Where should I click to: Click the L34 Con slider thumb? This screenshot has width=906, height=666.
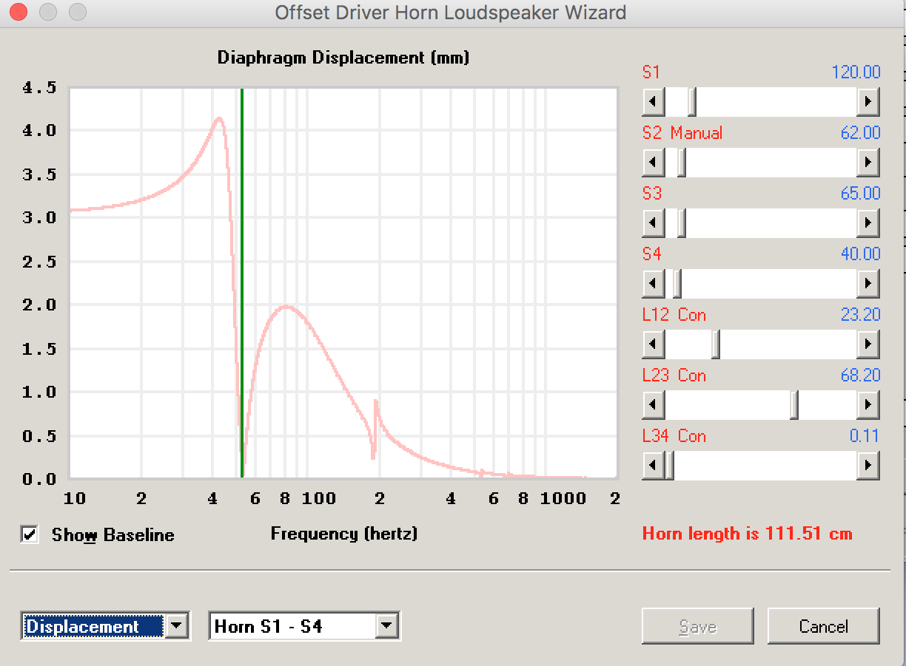(669, 465)
